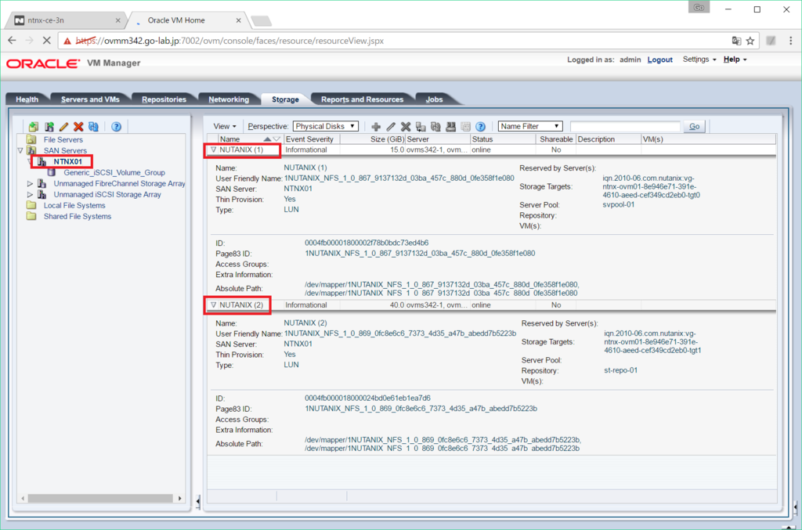Collapse the NUTANIX (1) row details
This screenshot has width=802, height=530.
213,150
